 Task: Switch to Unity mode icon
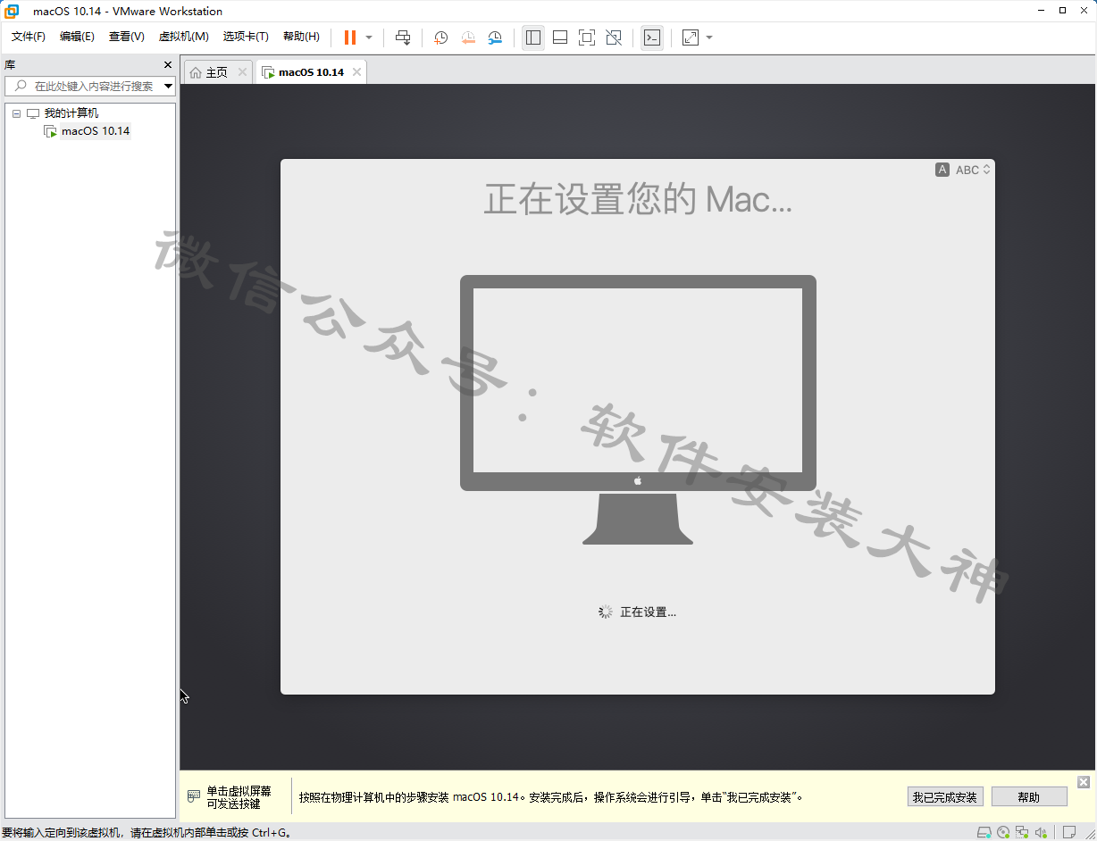[614, 37]
